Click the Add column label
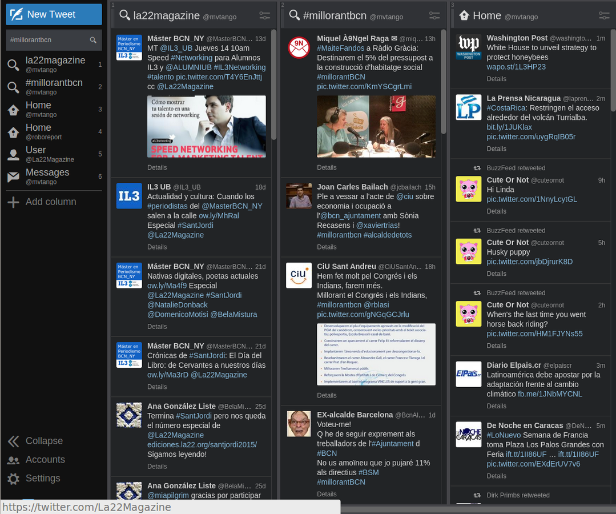This screenshot has height=514, width=616. pos(51,202)
